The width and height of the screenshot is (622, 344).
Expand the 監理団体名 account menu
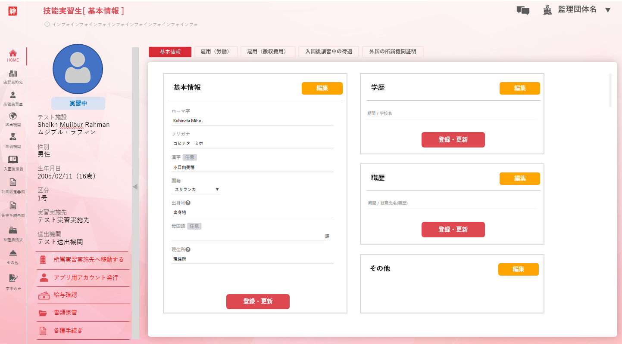608,10
